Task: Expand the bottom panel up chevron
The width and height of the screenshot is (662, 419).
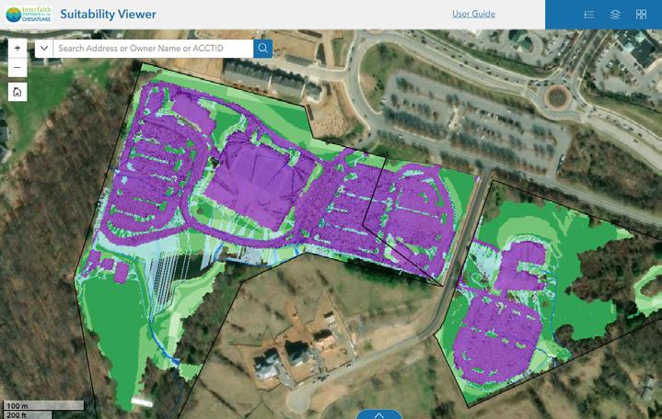Action: coord(379,414)
